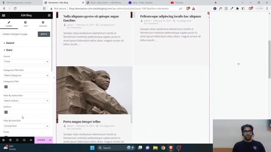Open the Elementor widgets grid icon

point(49,15)
